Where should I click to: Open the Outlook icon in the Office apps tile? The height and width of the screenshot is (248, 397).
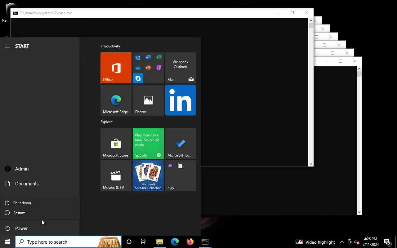point(138,58)
